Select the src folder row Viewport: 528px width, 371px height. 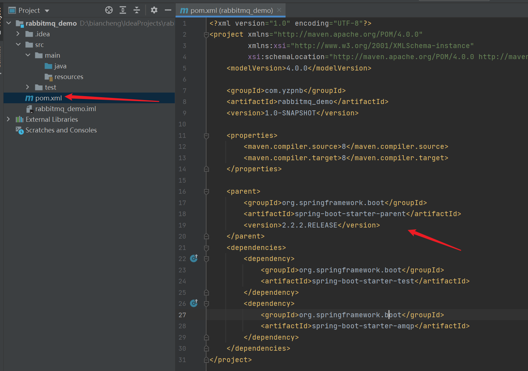(x=89, y=45)
